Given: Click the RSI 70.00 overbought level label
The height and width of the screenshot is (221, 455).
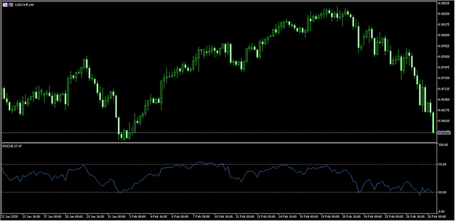Looking at the screenshot, I should 442,164.
